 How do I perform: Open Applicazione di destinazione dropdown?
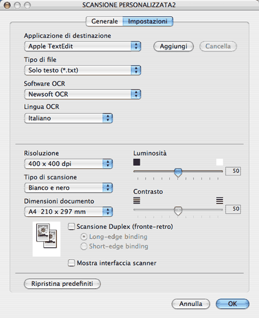coord(82,46)
